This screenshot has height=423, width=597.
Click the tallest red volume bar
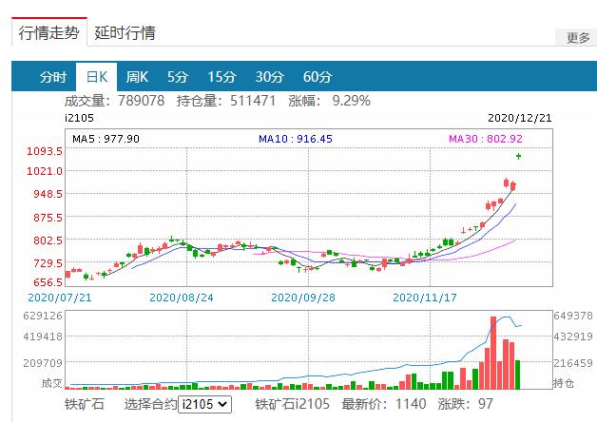[493, 352]
